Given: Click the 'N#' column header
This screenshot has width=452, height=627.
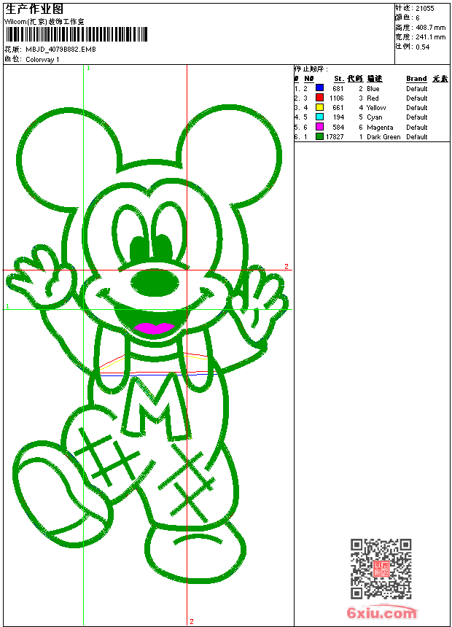Looking at the screenshot, I should [309, 79].
